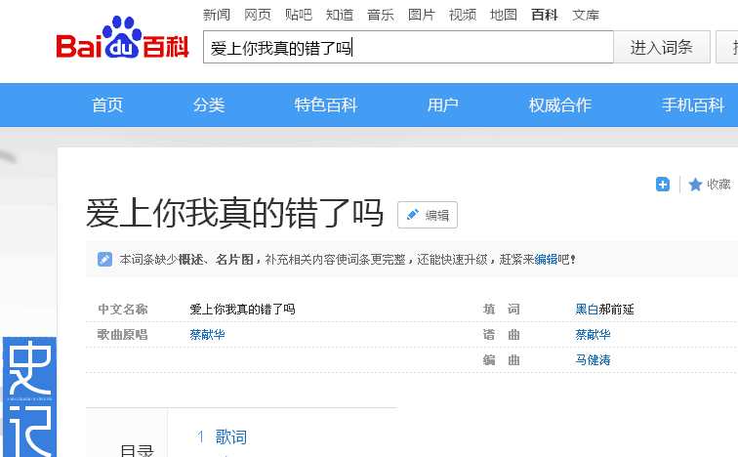Open the 首页 navigation tab

107,105
